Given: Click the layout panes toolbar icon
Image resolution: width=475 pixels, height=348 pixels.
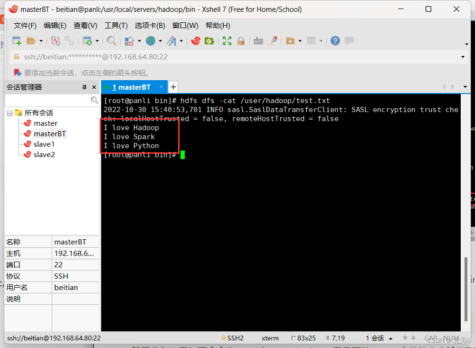Looking at the screenshot, I should pyautogui.click(x=311, y=40).
